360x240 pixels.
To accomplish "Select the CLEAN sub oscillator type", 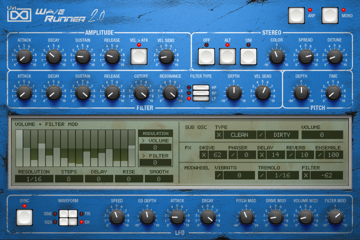I will coord(239,135).
